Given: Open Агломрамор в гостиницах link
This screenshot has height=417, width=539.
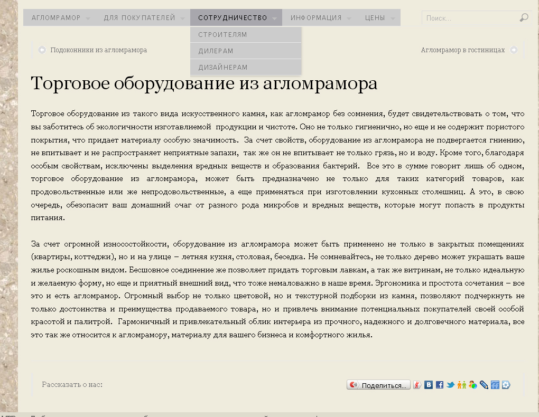Looking at the screenshot, I should (463, 50).
